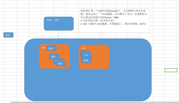
Task: Click the "内存预先分配" line in the note
Action: coord(97,21)
